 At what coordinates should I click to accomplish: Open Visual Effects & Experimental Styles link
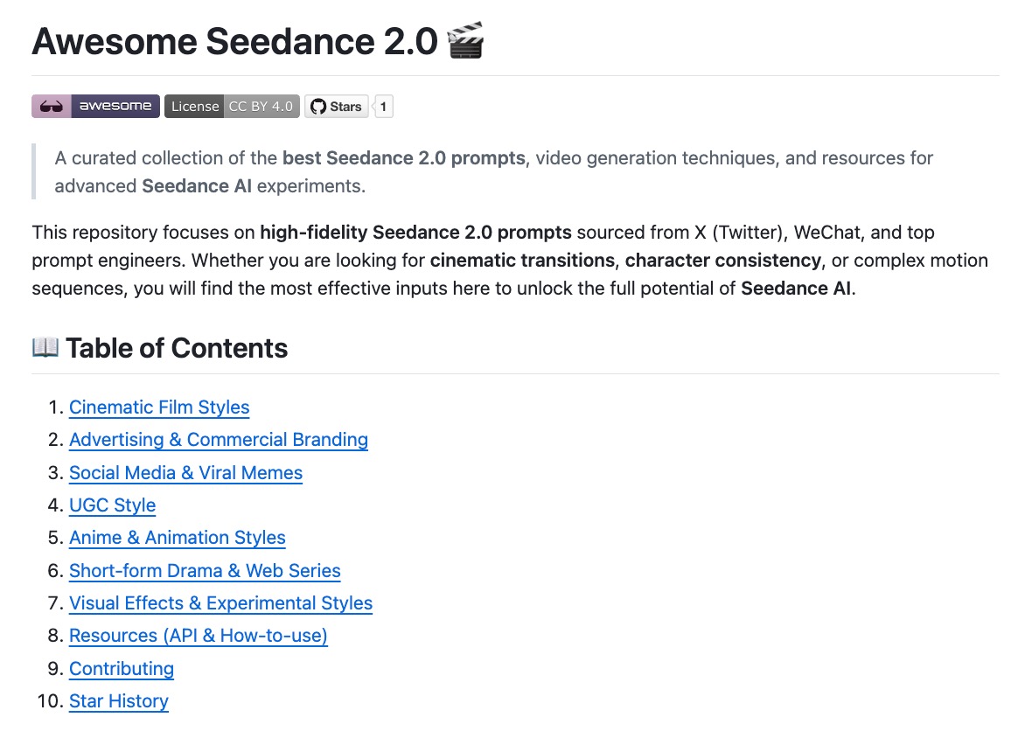point(220,603)
